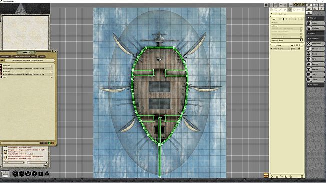Image resolution: width=326 pixels, height=183 pixels.
Task: Click the add folder icon at layers panel bottom
Action: [x=286, y=176]
